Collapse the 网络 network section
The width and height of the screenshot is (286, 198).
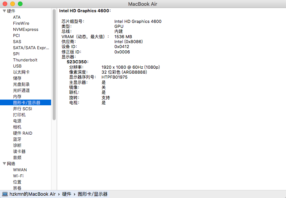point(4,164)
